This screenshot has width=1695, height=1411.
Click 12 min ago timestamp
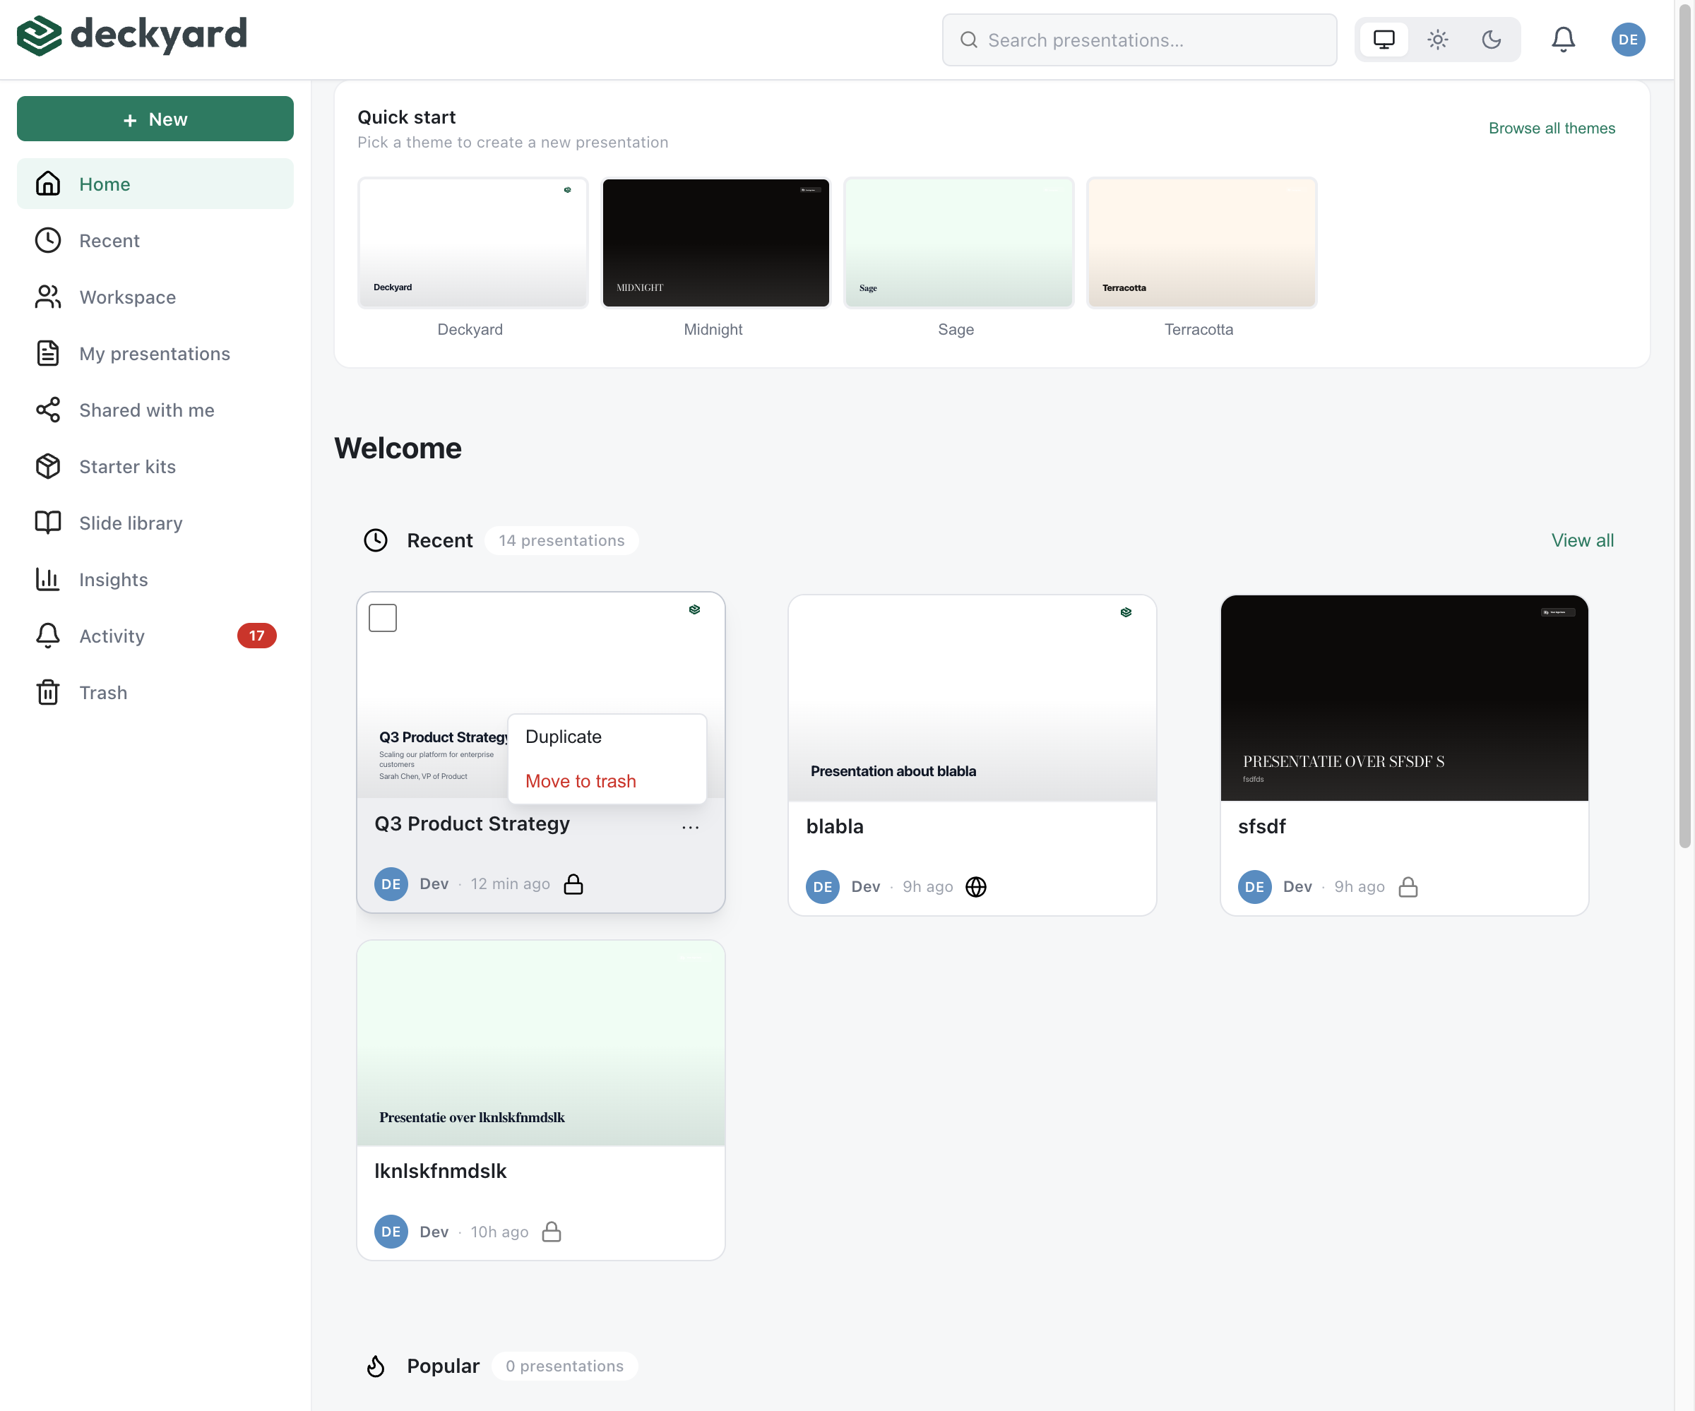click(x=510, y=885)
